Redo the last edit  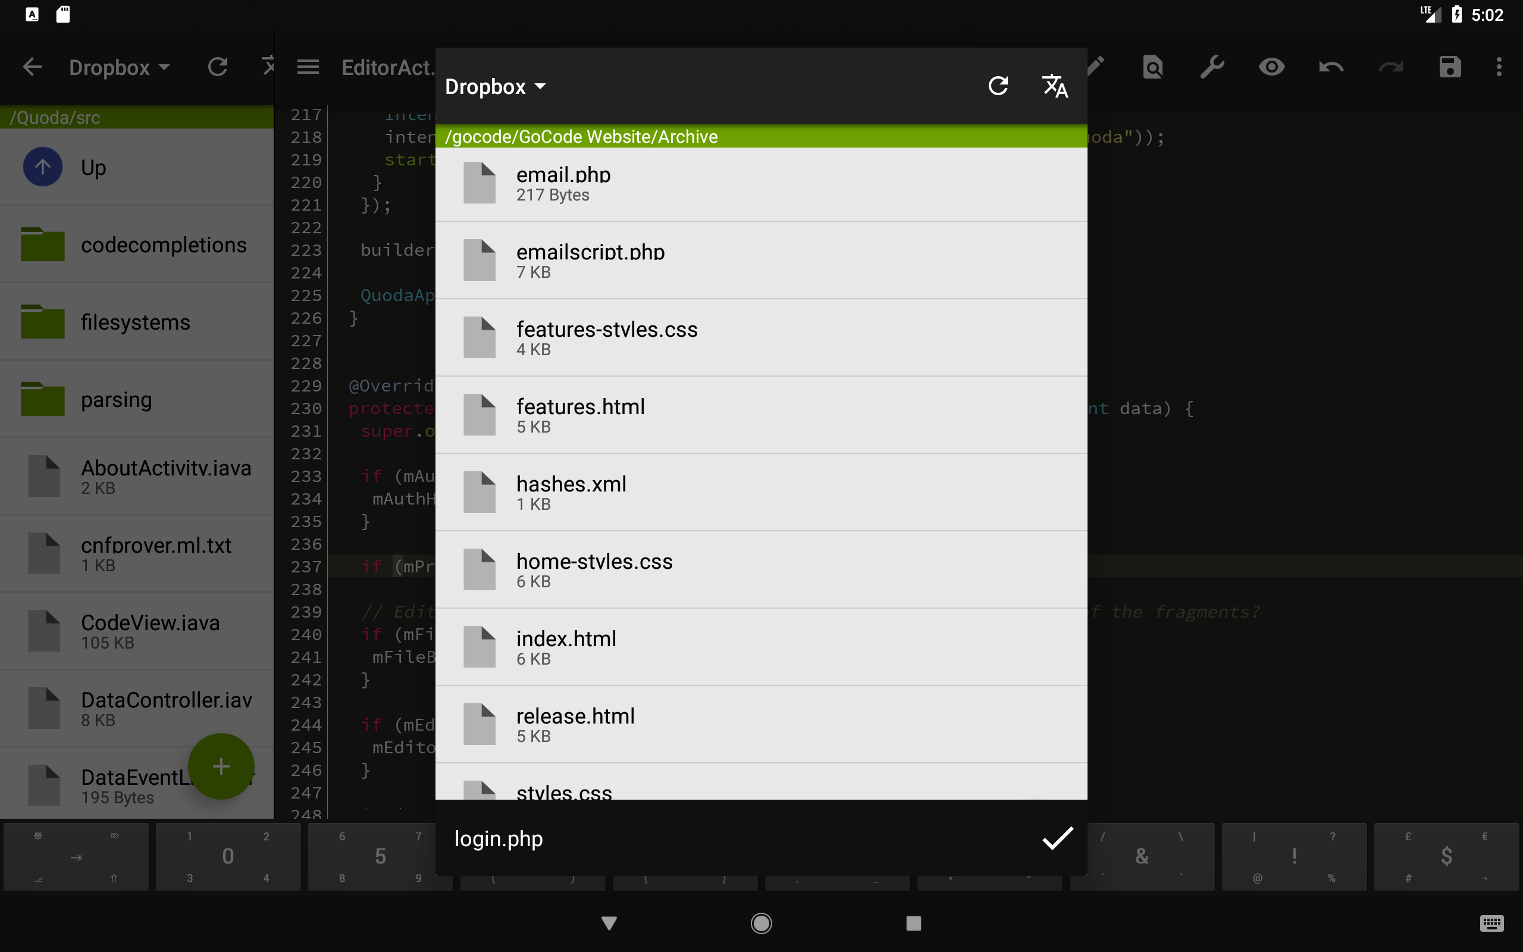(x=1390, y=67)
